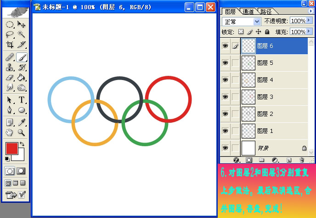Image resolution: width=316 pixels, height=218 pixels.
Task: Switch to Full Screen mode
Action: [23, 183]
